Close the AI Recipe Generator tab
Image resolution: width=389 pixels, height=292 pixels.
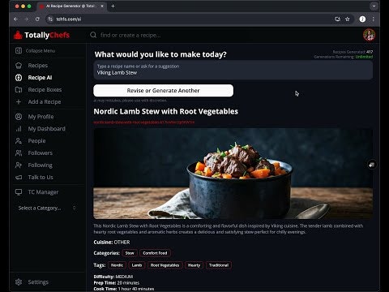[102, 6]
